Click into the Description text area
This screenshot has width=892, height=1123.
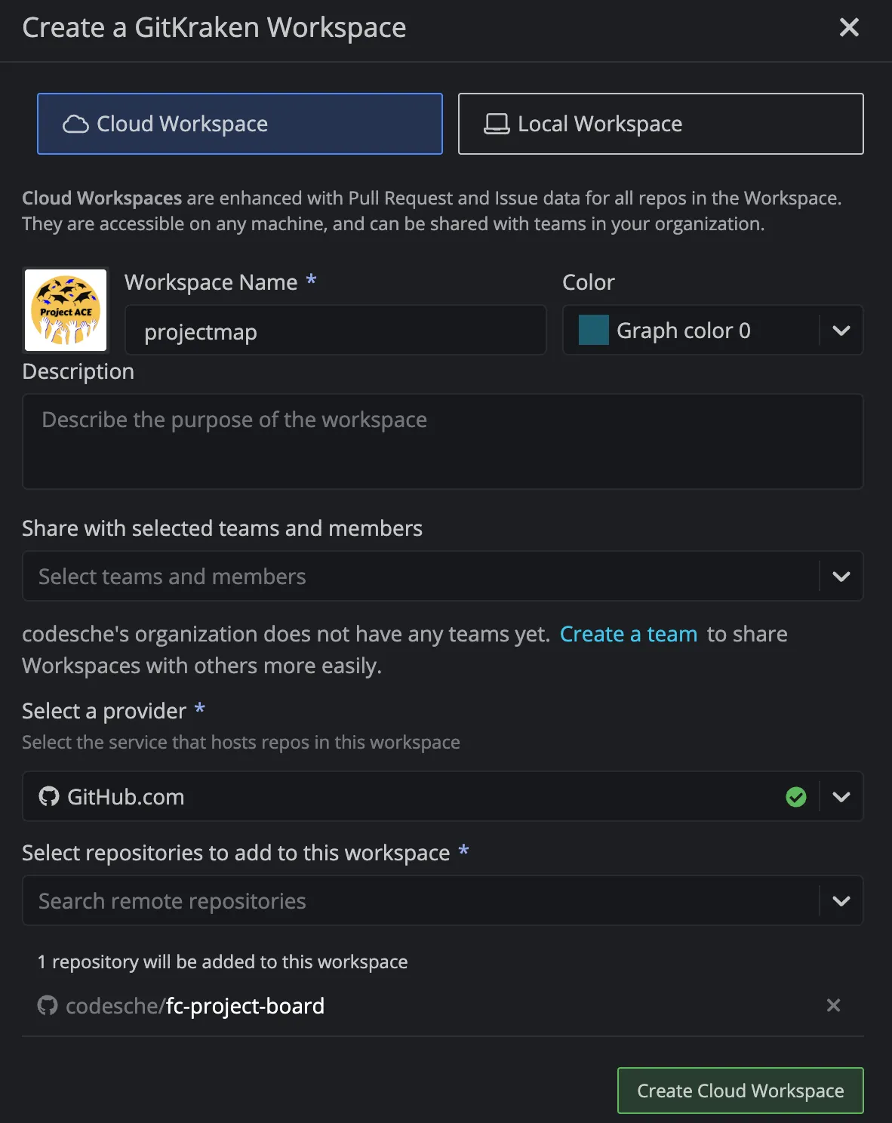[x=442, y=442]
